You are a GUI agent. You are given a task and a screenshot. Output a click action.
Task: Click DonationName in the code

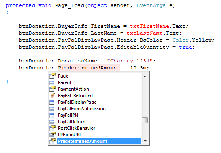(78, 61)
